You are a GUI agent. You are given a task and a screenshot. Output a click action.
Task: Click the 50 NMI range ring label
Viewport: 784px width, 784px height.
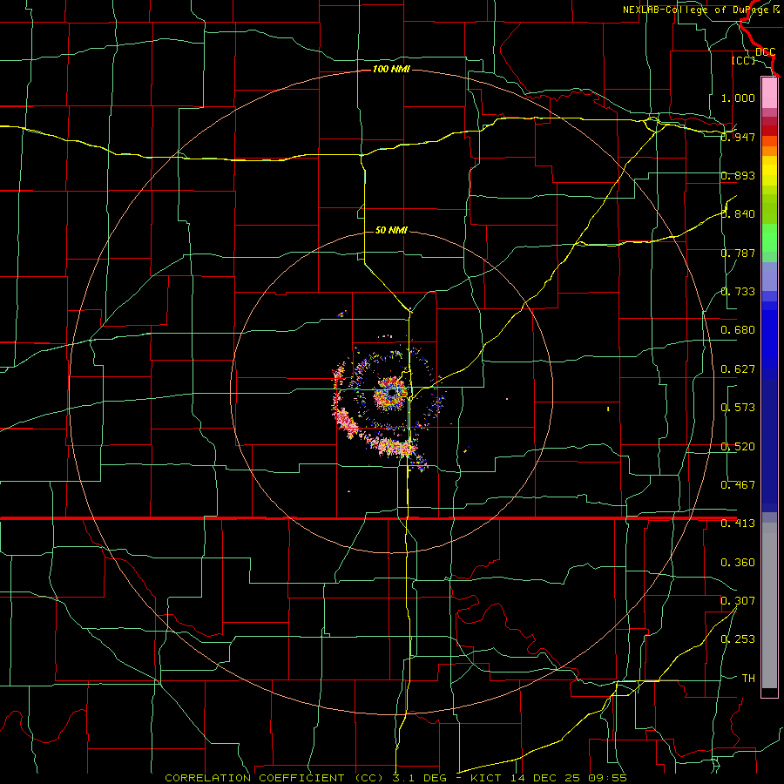click(391, 231)
